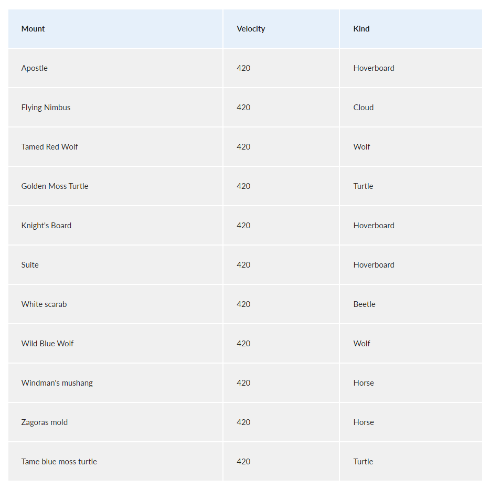Select the Golden Moss Turtle cell
This screenshot has width=490, height=489.
click(x=115, y=186)
